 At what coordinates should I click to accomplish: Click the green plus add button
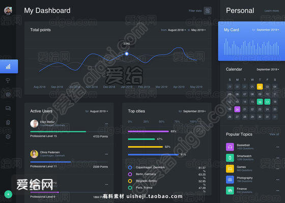tap(8, 194)
